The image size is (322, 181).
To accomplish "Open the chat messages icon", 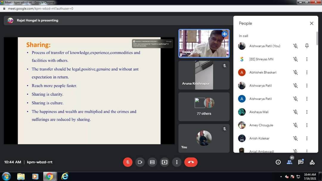I will point(301,162).
